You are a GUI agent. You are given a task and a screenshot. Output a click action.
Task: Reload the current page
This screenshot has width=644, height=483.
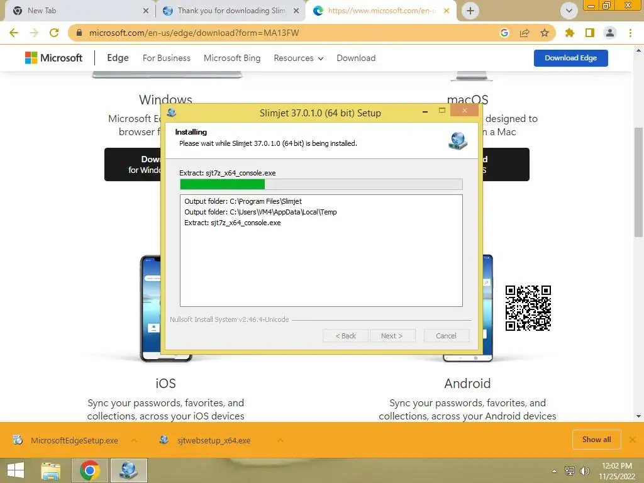(54, 33)
